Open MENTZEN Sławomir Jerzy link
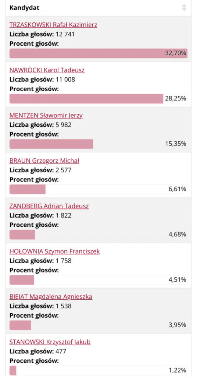 click(x=46, y=115)
